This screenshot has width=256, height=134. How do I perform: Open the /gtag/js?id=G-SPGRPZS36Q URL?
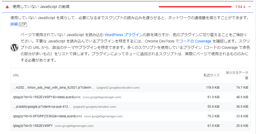[x=47, y=116]
